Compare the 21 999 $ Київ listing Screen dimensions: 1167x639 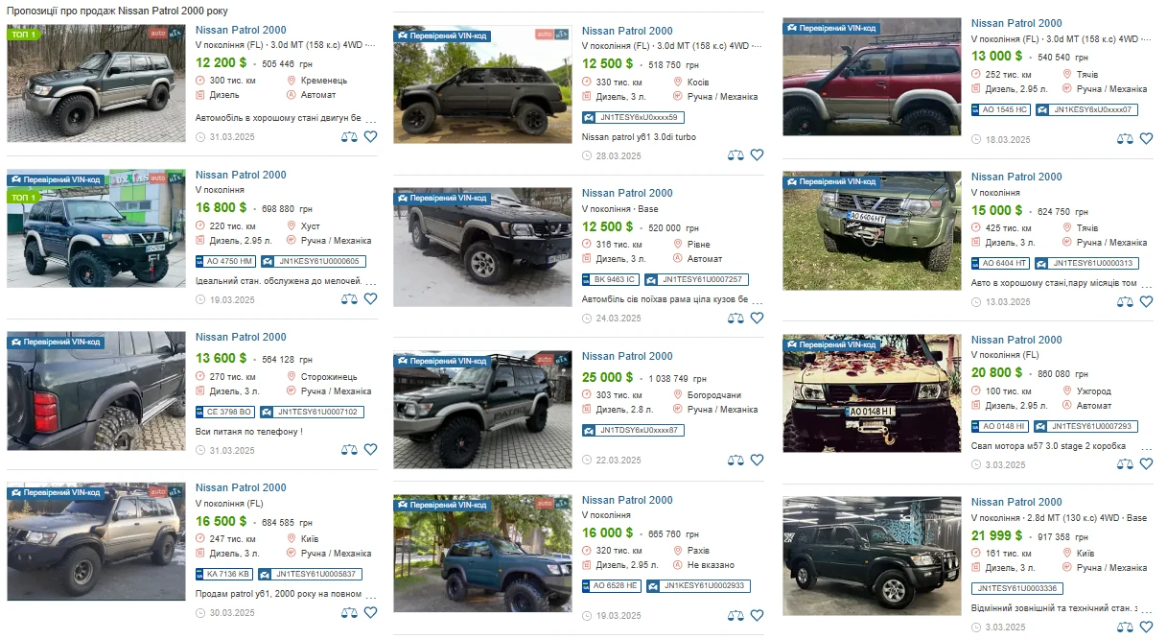click(1125, 627)
